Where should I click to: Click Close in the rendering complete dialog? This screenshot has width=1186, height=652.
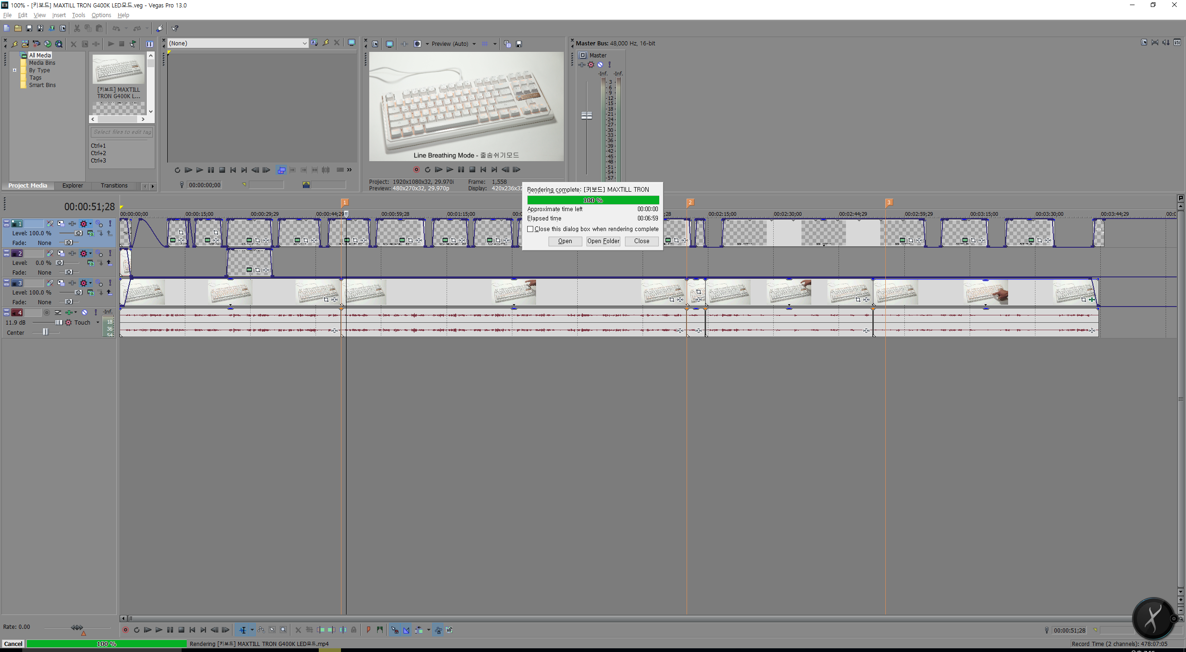coord(642,241)
